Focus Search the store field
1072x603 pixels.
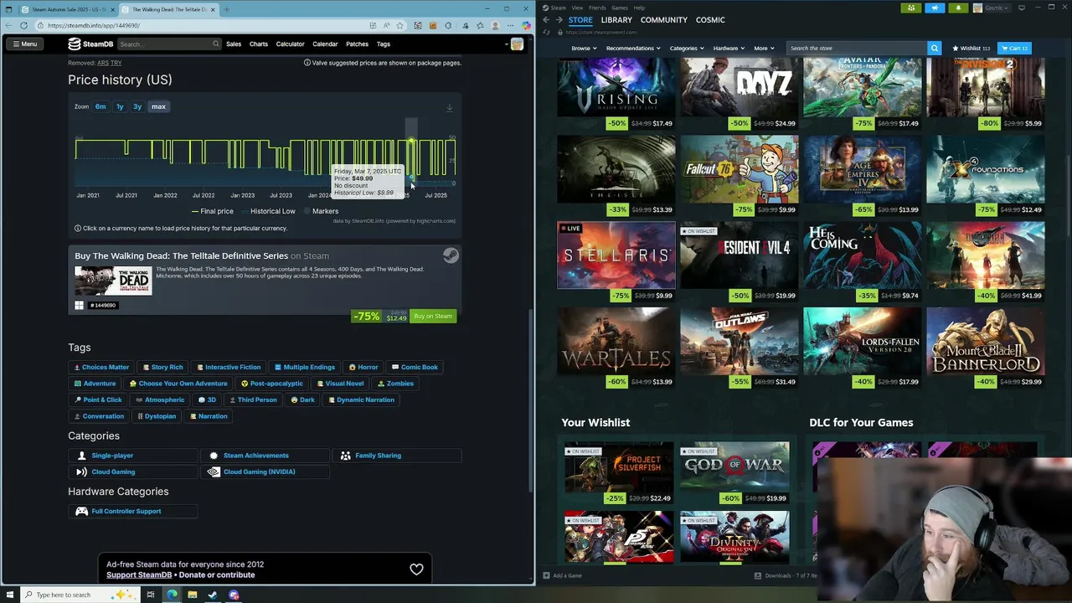[x=856, y=49]
